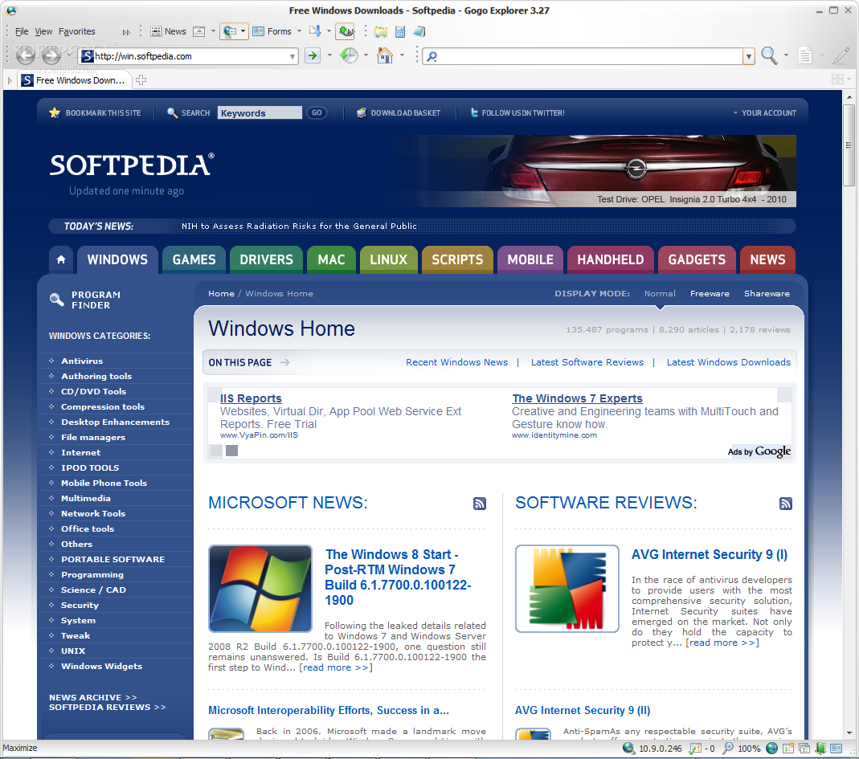Click the network globe icon near 10.9.0.246

[x=628, y=748]
